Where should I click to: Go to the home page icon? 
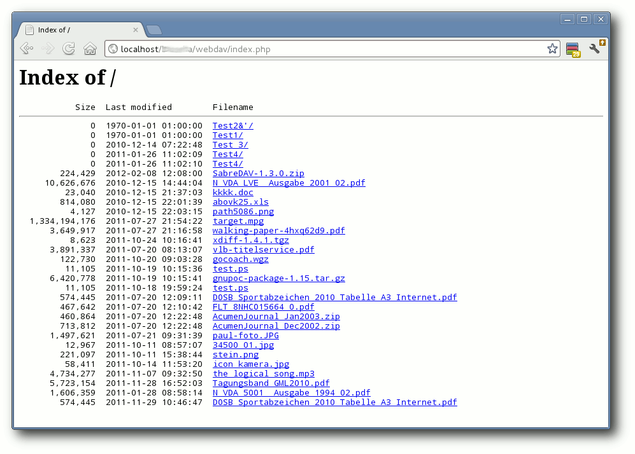(90, 49)
